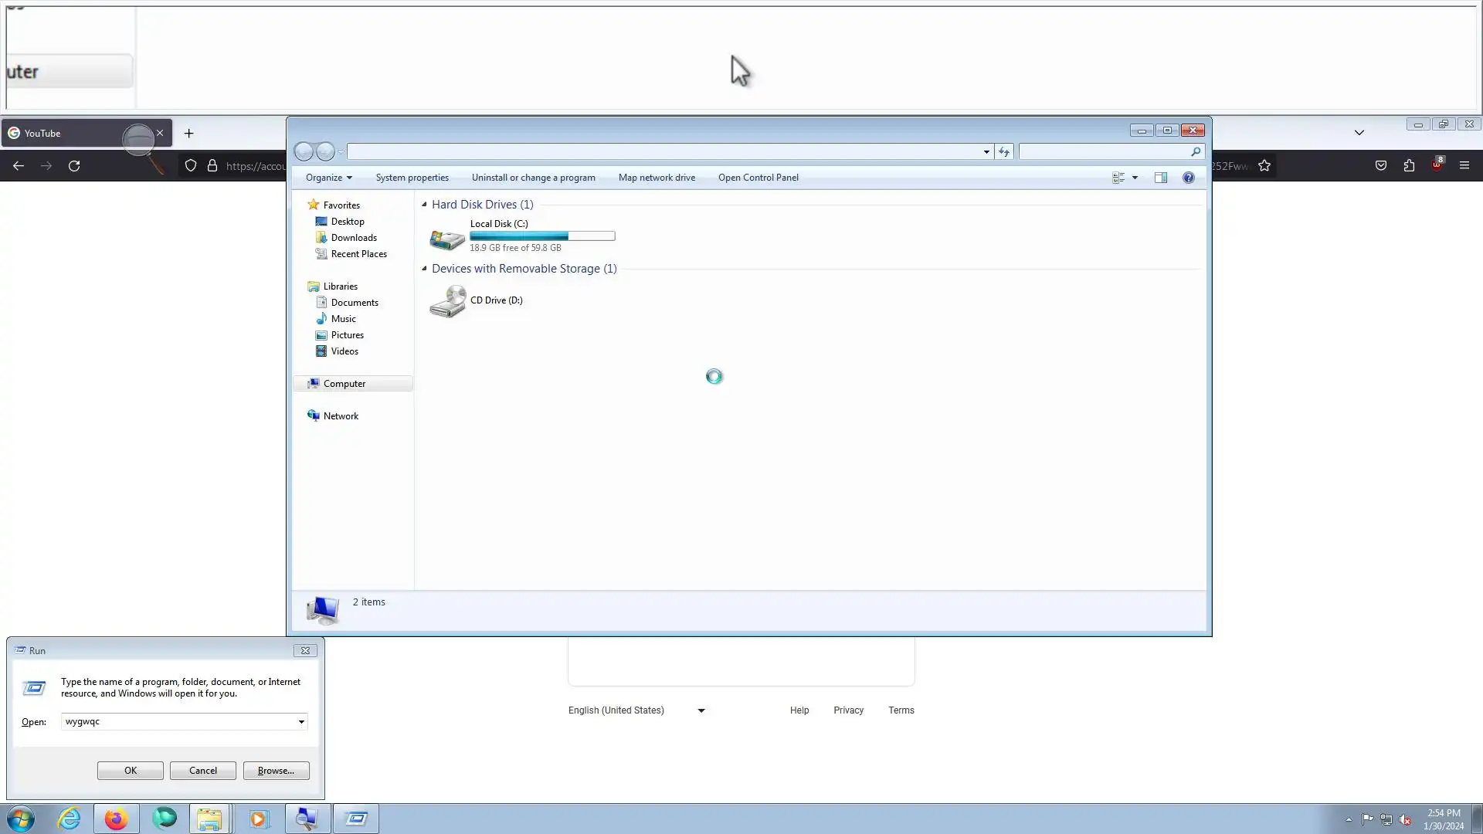Open the Local Disk (C:) drive icon
This screenshot has height=834, width=1483.
447,239
